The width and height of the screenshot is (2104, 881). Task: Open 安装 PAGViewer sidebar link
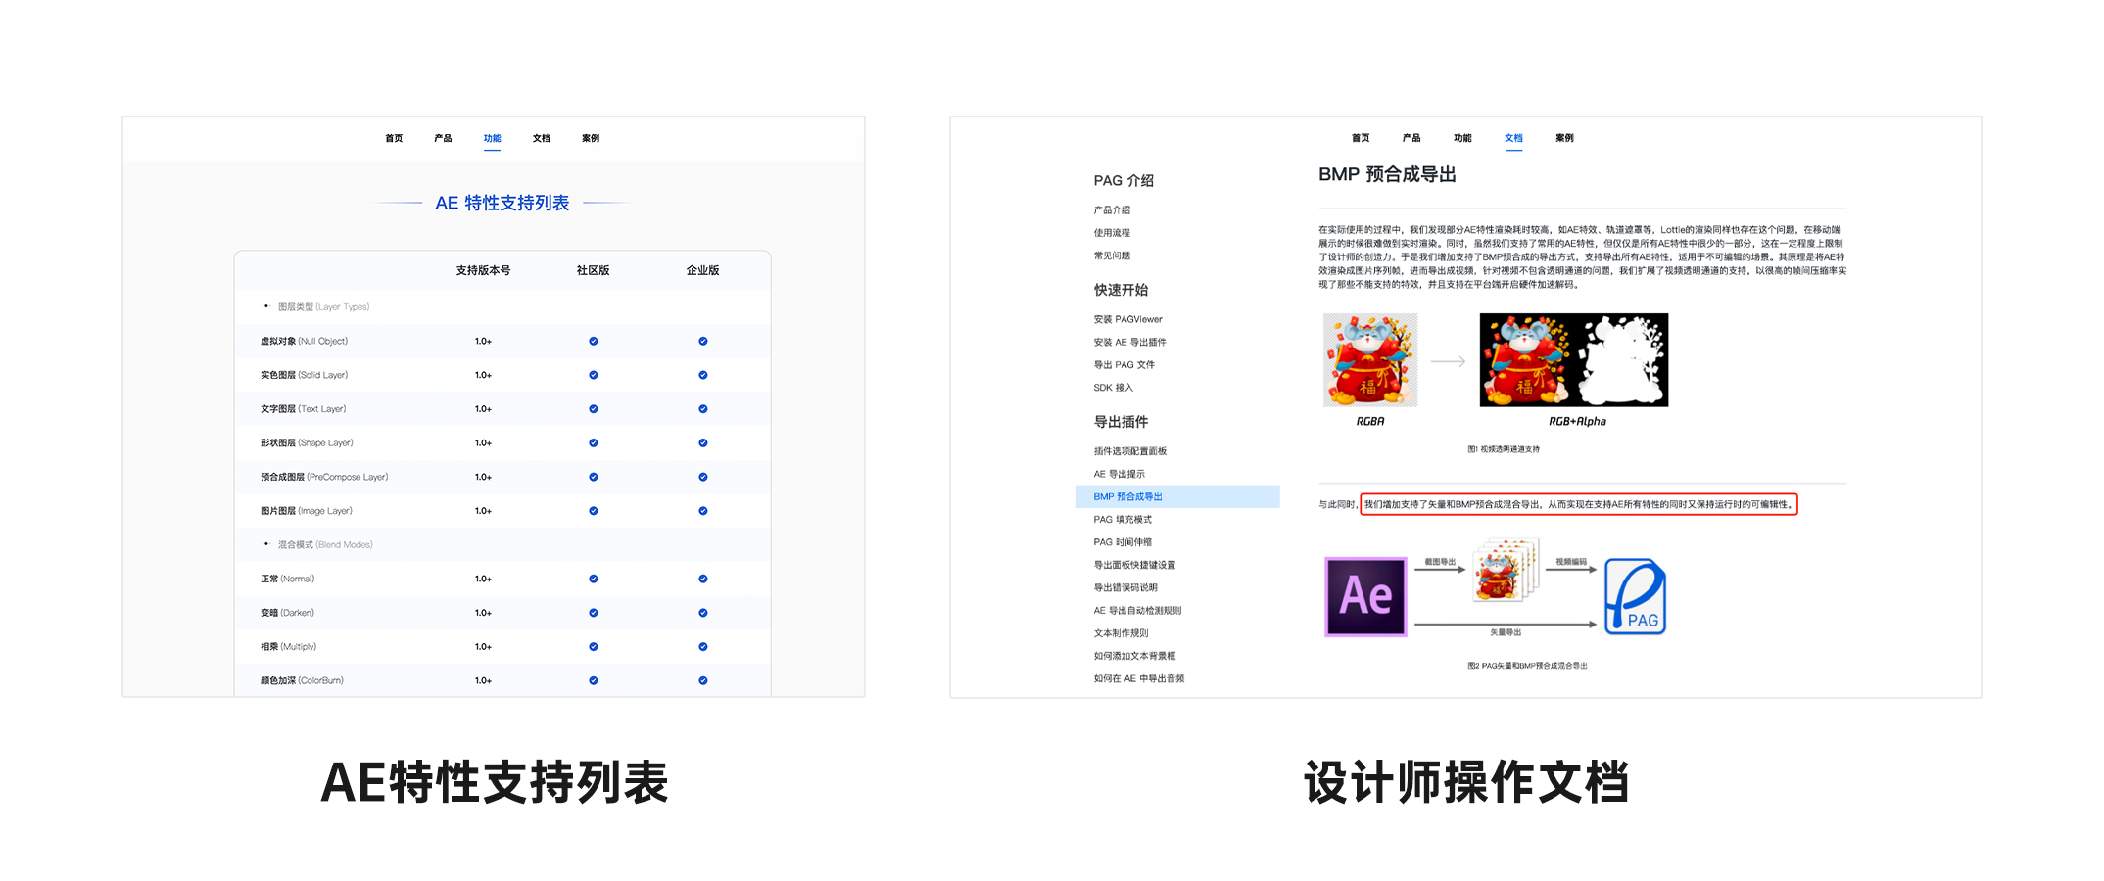click(x=1127, y=319)
